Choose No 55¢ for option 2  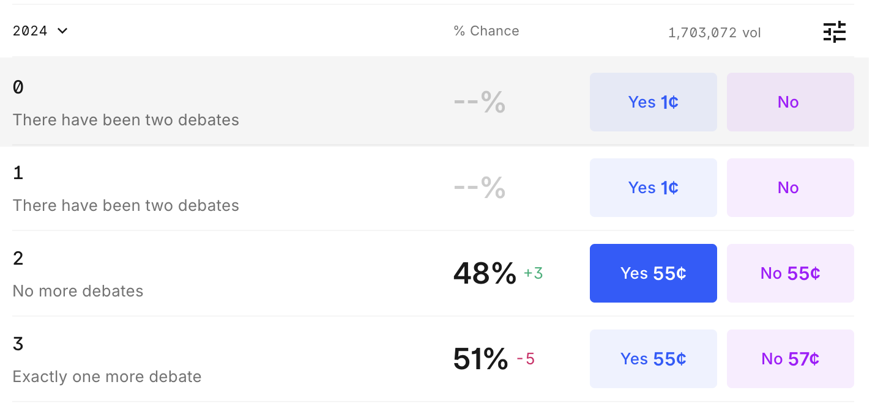(790, 273)
